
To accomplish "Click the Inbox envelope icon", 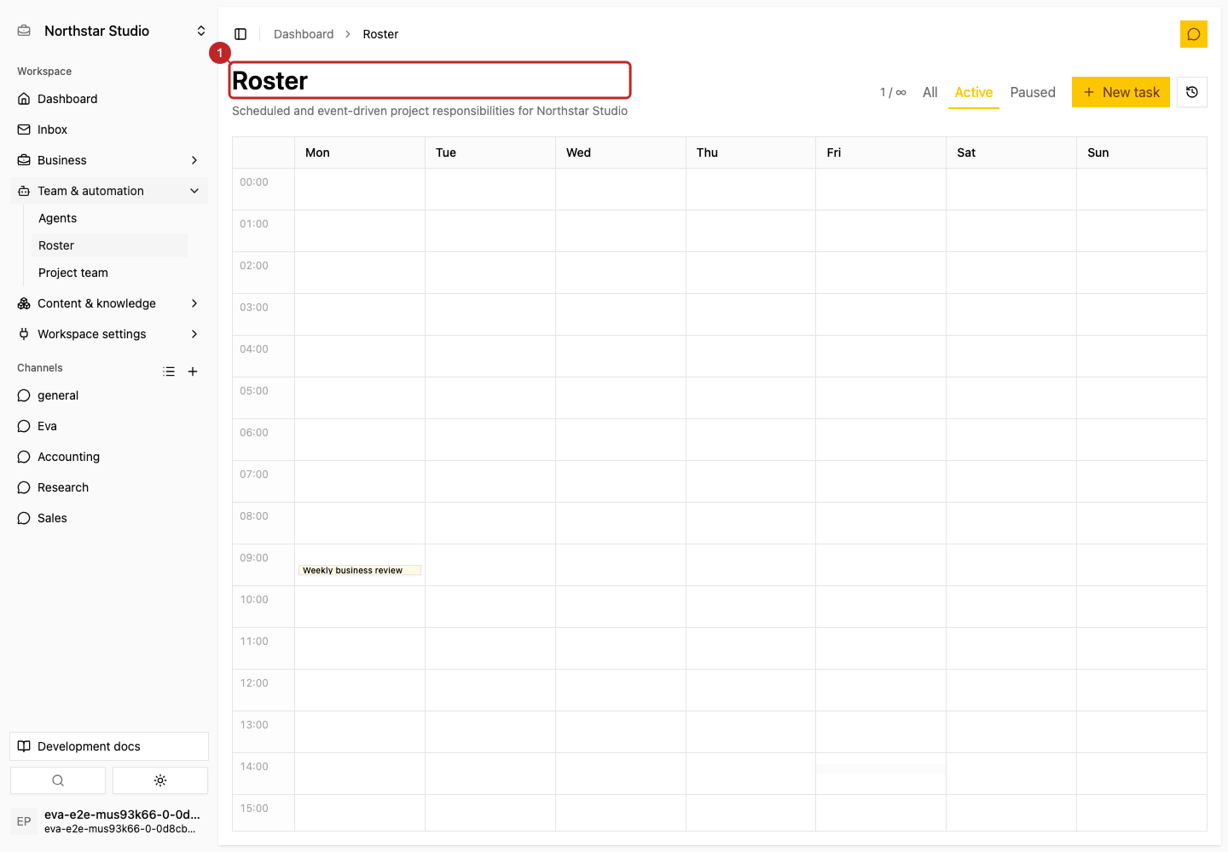I will click(x=24, y=130).
